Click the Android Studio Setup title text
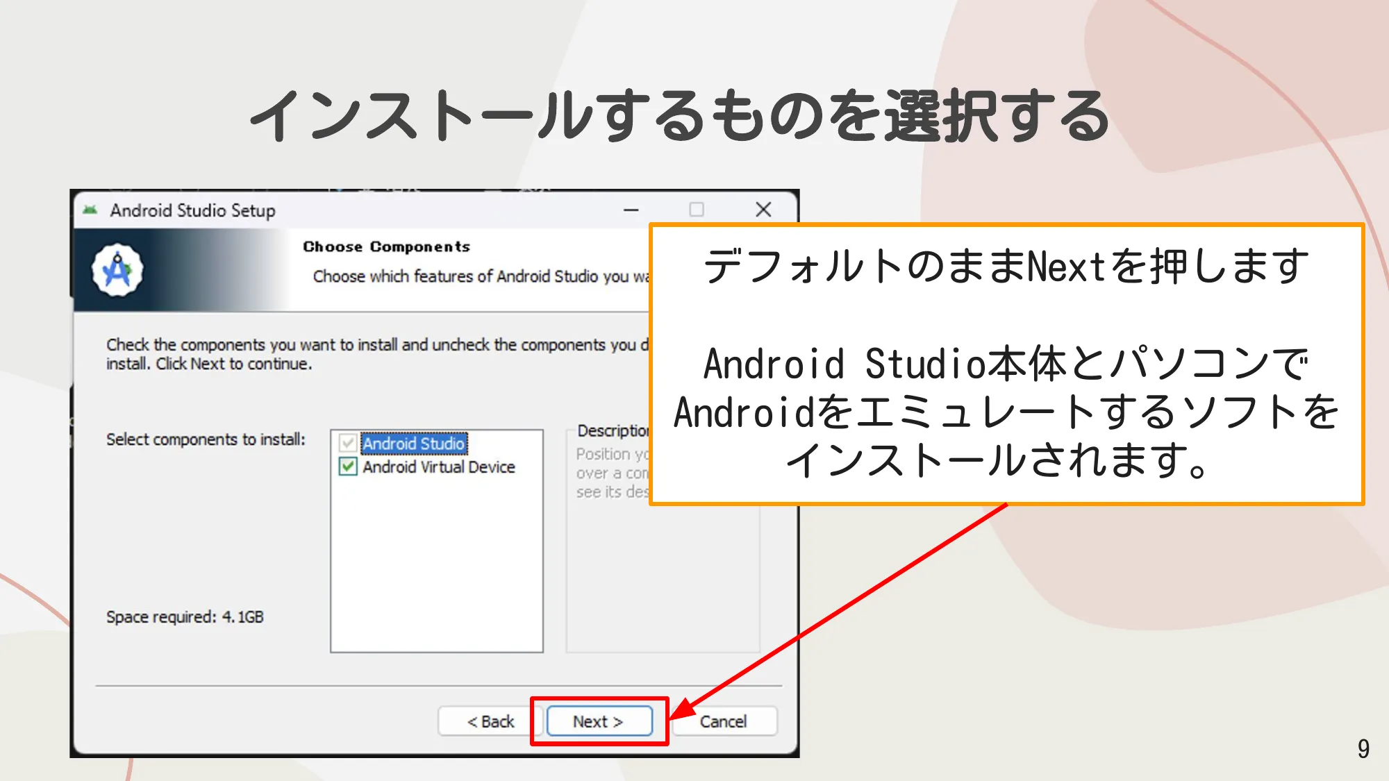 192,210
